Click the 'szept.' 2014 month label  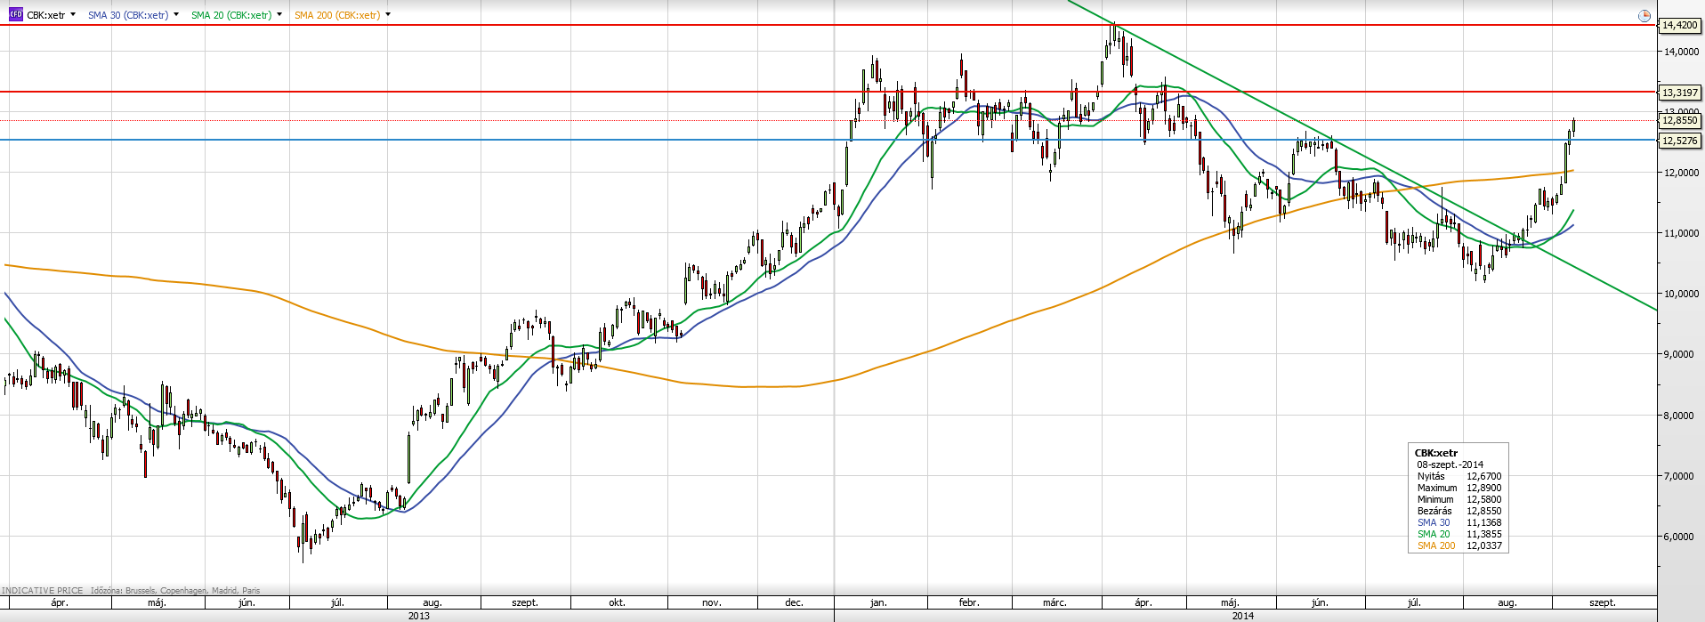point(1603,602)
